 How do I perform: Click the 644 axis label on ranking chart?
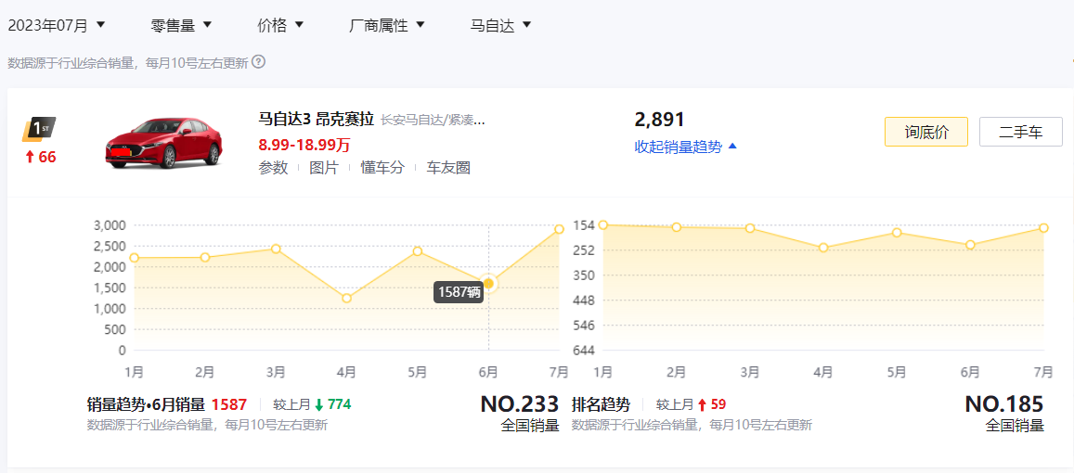584,351
